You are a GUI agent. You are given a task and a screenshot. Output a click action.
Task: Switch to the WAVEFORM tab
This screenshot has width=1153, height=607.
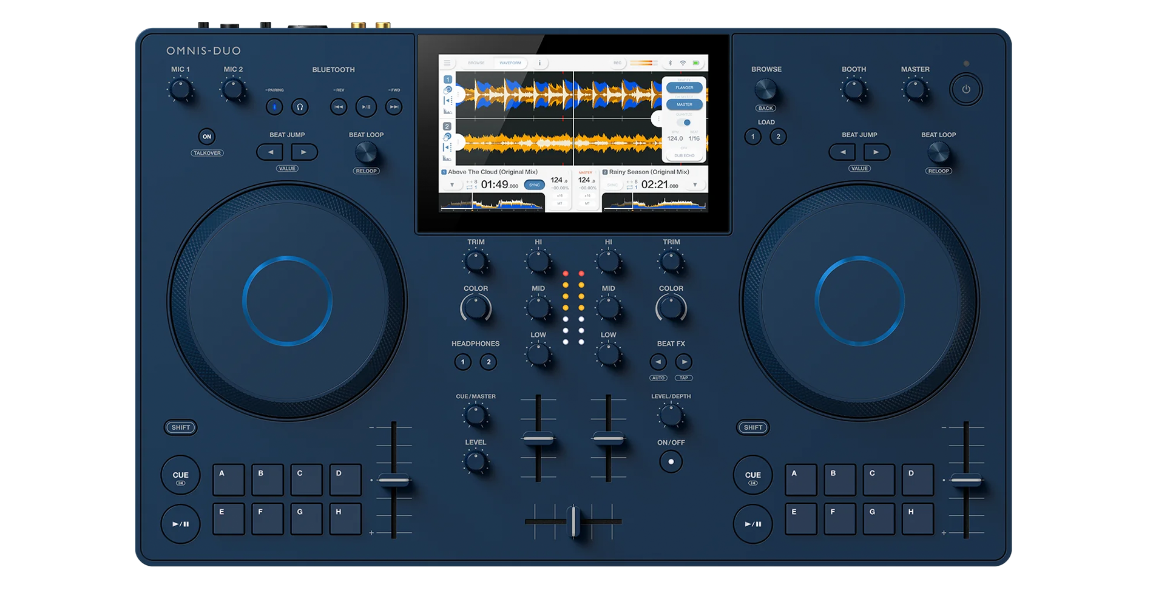pos(510,63)
